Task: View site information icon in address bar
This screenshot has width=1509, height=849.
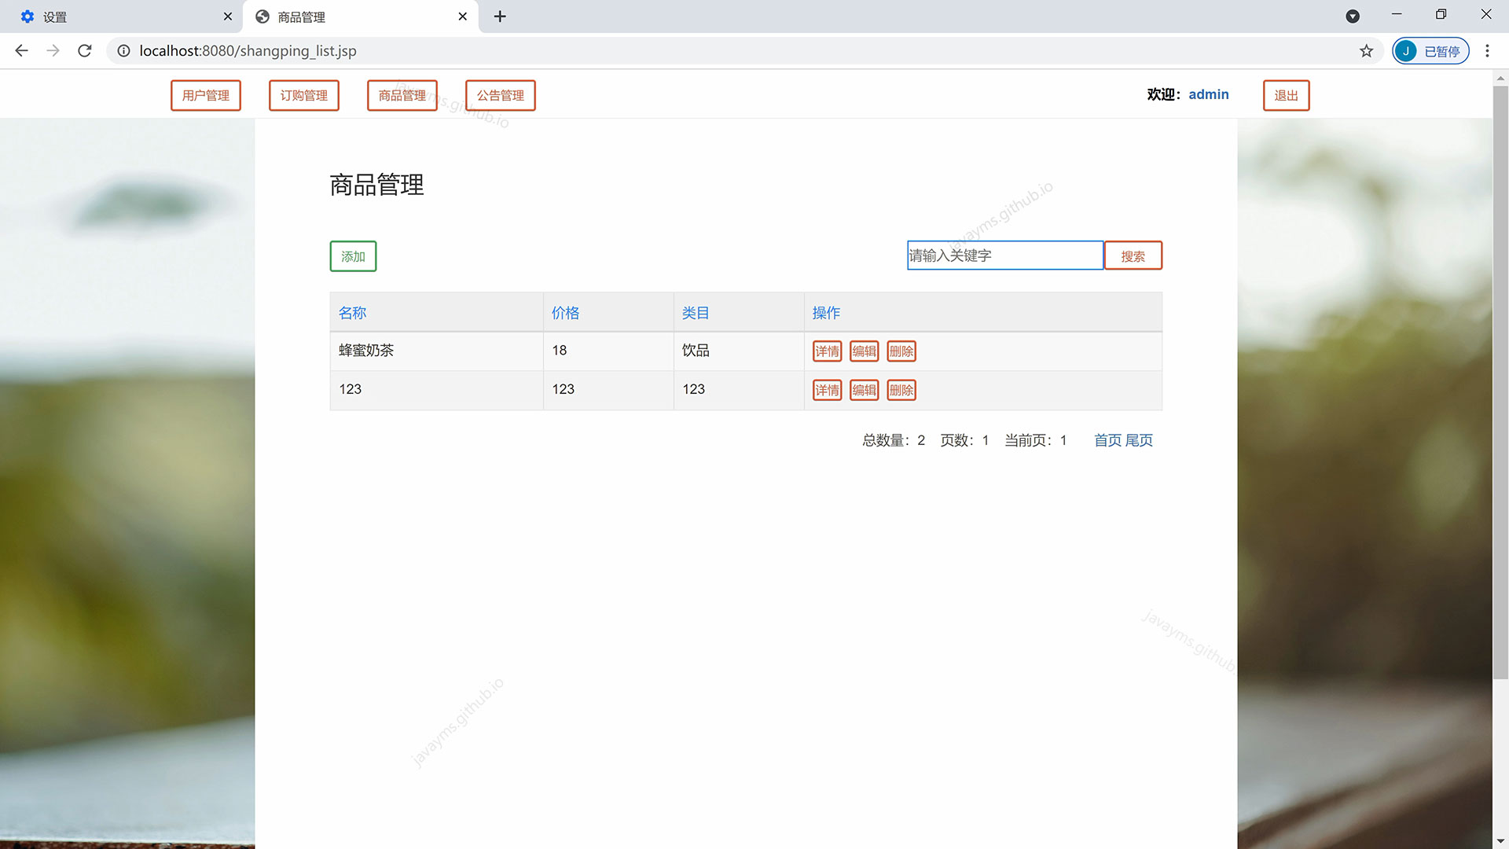Action: (x=123, y=50)
